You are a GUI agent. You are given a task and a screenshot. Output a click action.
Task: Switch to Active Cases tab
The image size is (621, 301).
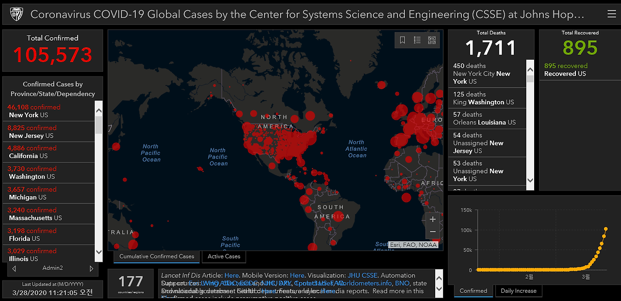click(224, 256)
